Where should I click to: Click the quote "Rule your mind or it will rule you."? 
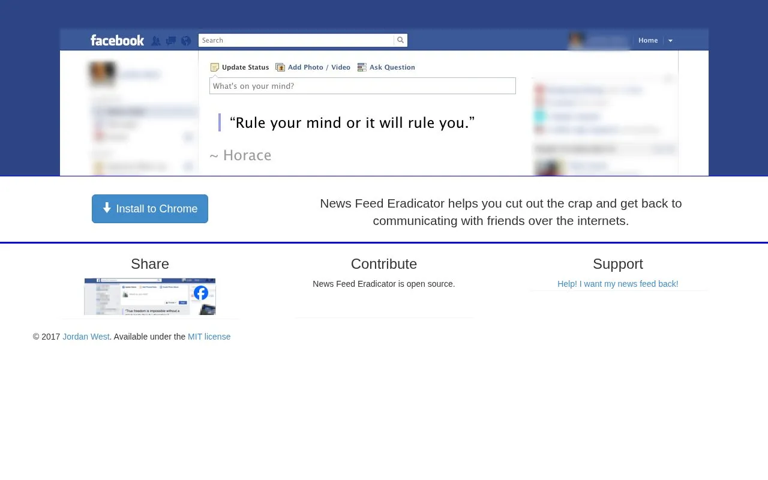pyautogui.click(x=352, y=122)
